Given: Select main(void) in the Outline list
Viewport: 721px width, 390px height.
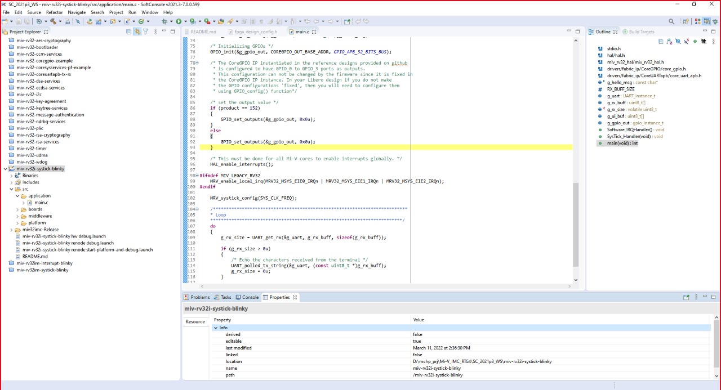Looking at the screenshot, I should click(x=622, y=144).
